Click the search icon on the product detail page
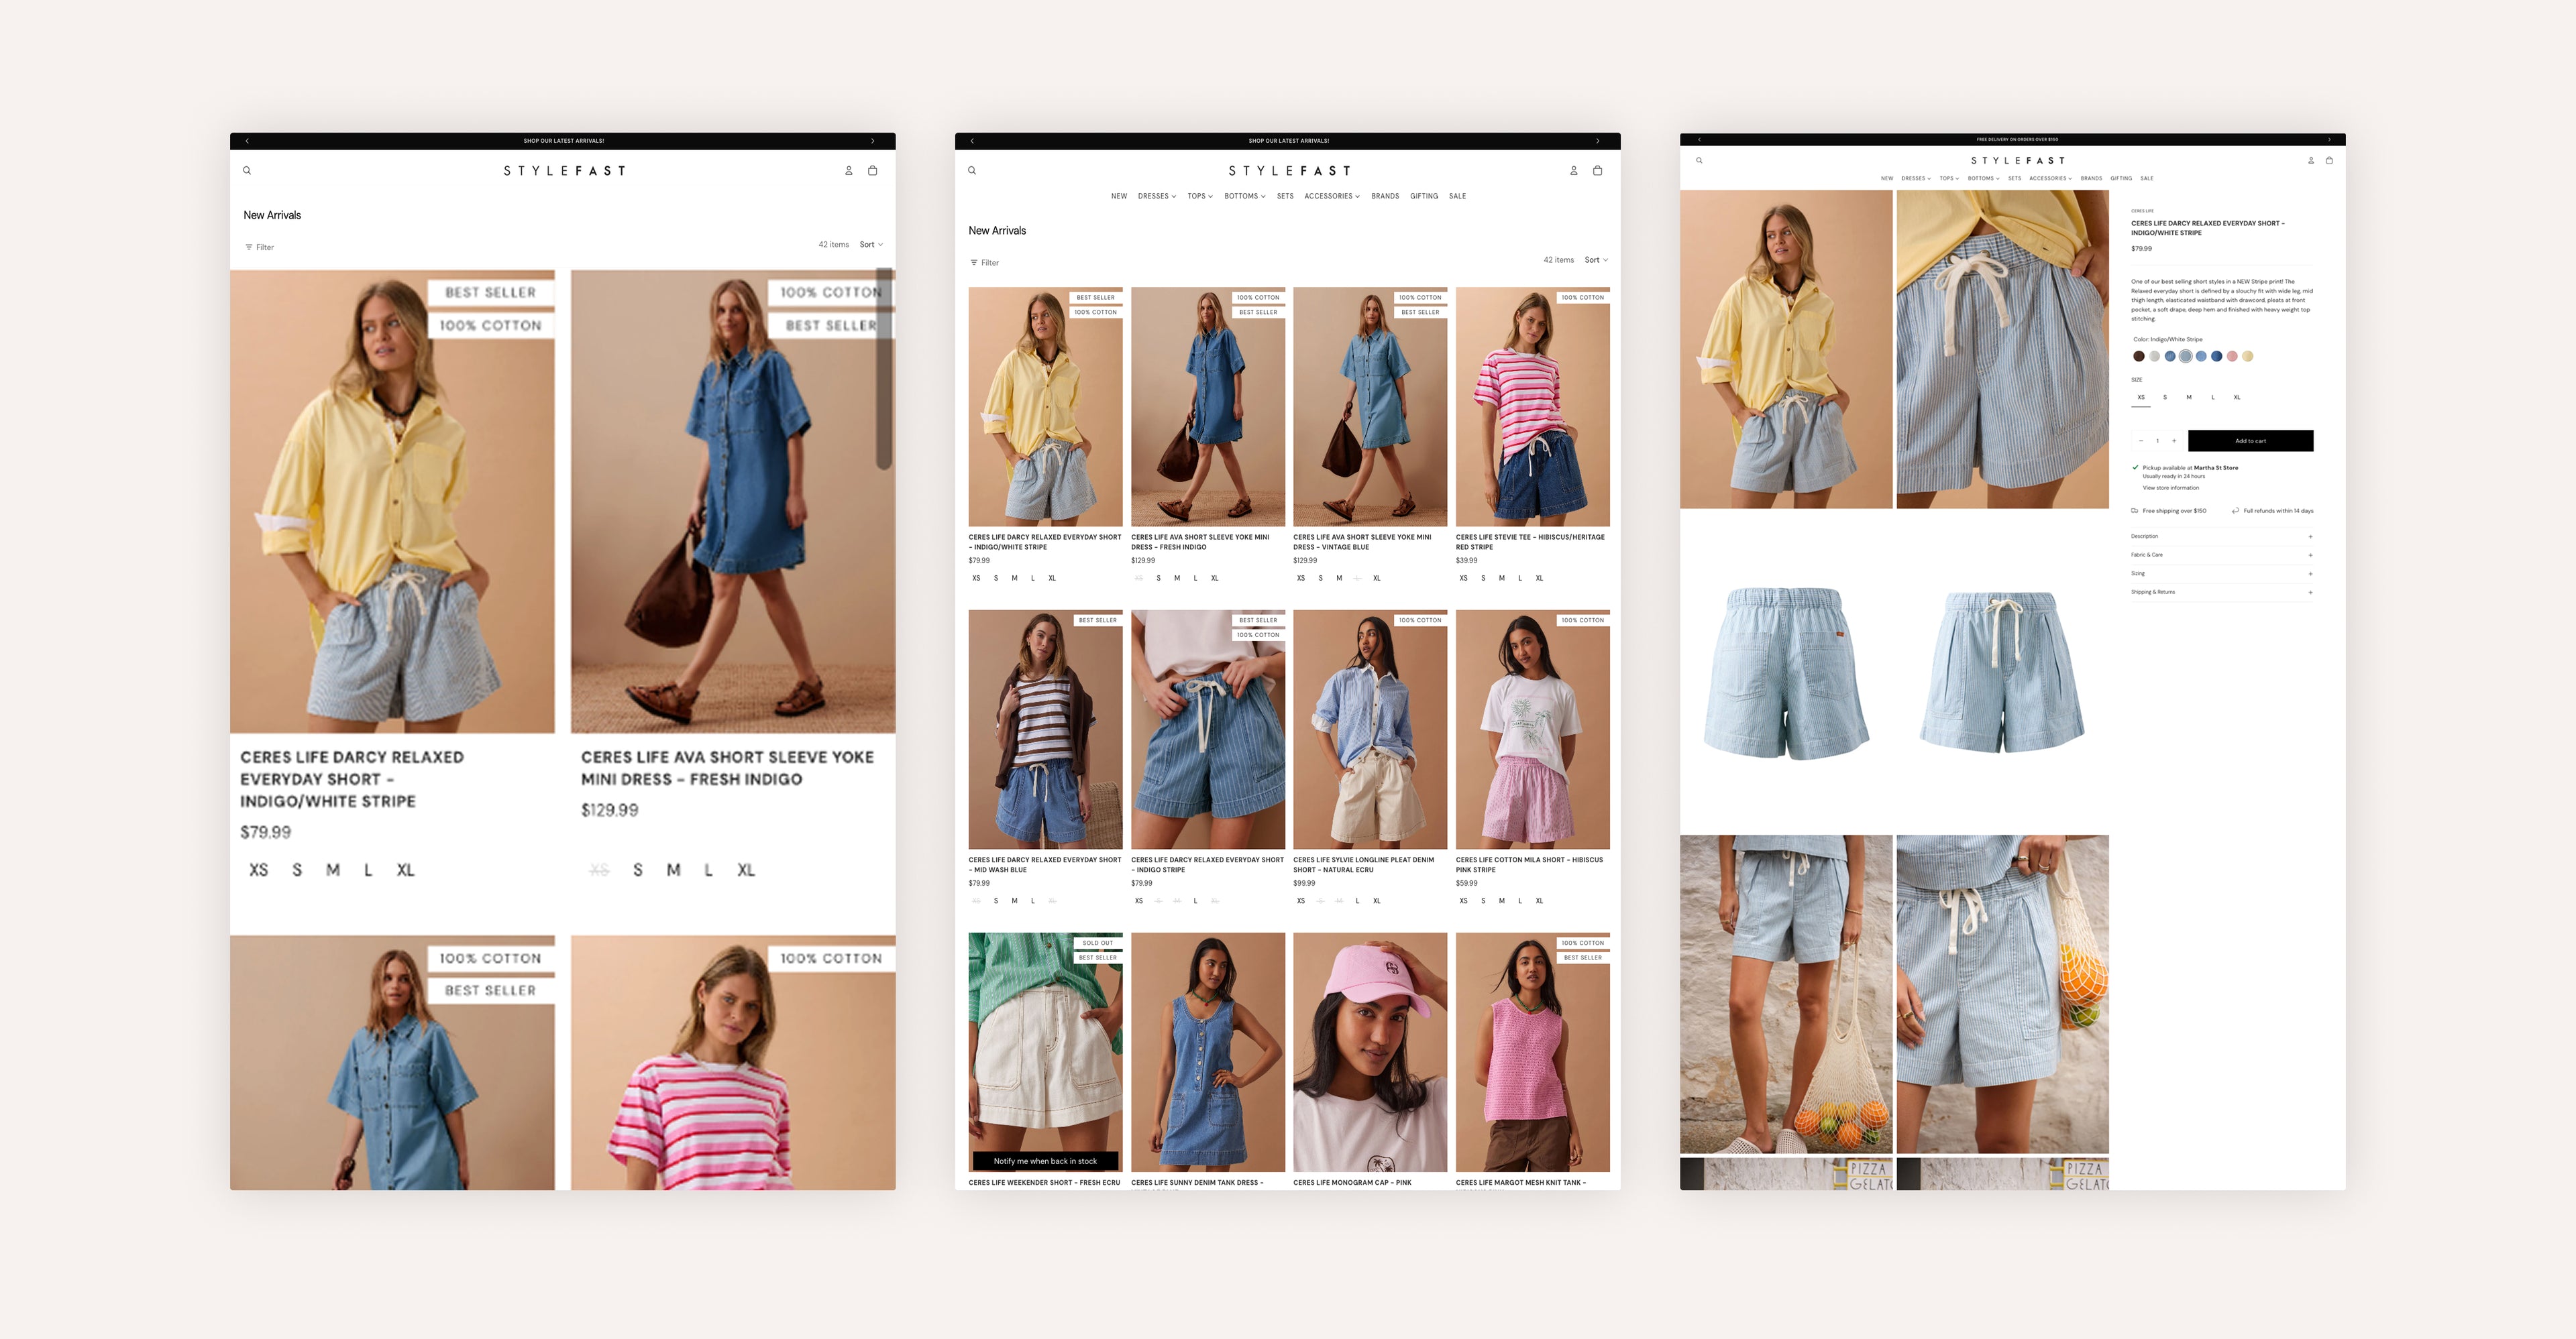This screenshot has height=1339, width=2576. (1699, 160)
